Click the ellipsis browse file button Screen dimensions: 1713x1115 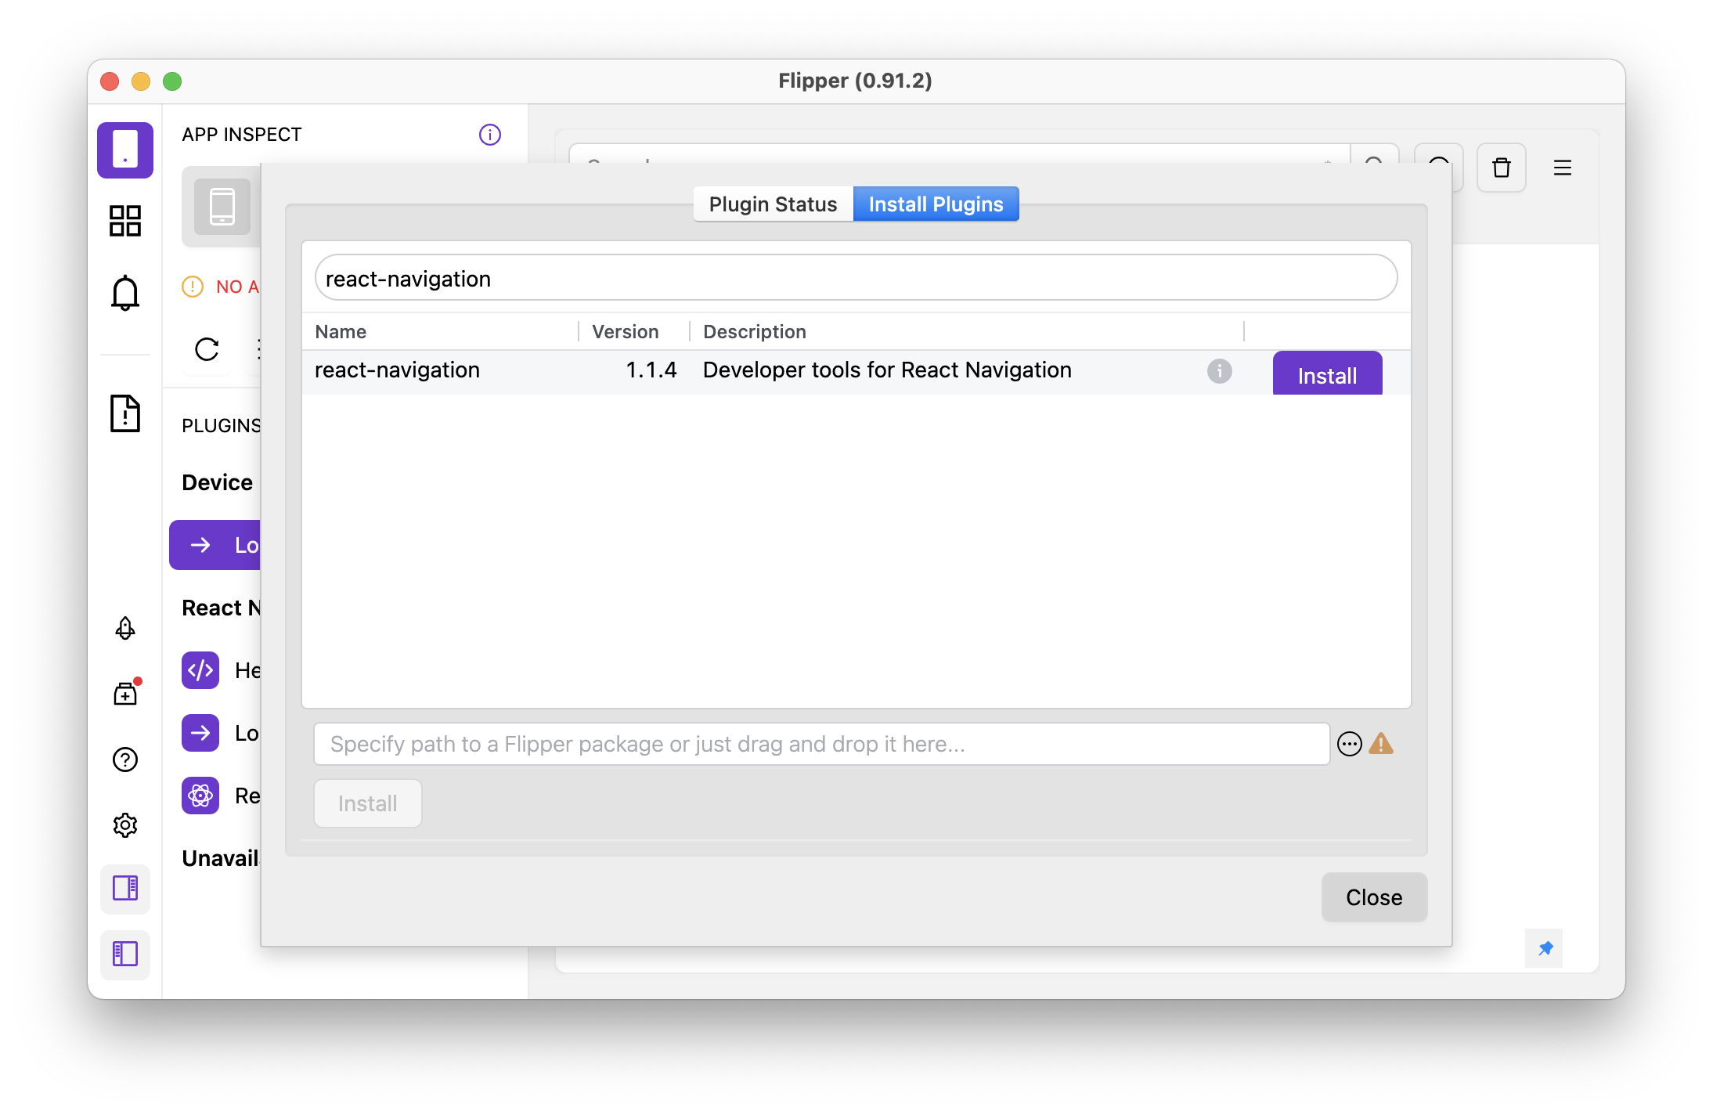tap(1349, 744)
